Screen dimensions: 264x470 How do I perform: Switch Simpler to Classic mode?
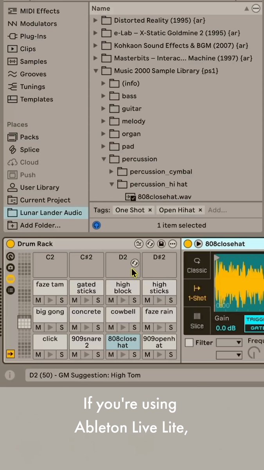click(x=197, y=266)
